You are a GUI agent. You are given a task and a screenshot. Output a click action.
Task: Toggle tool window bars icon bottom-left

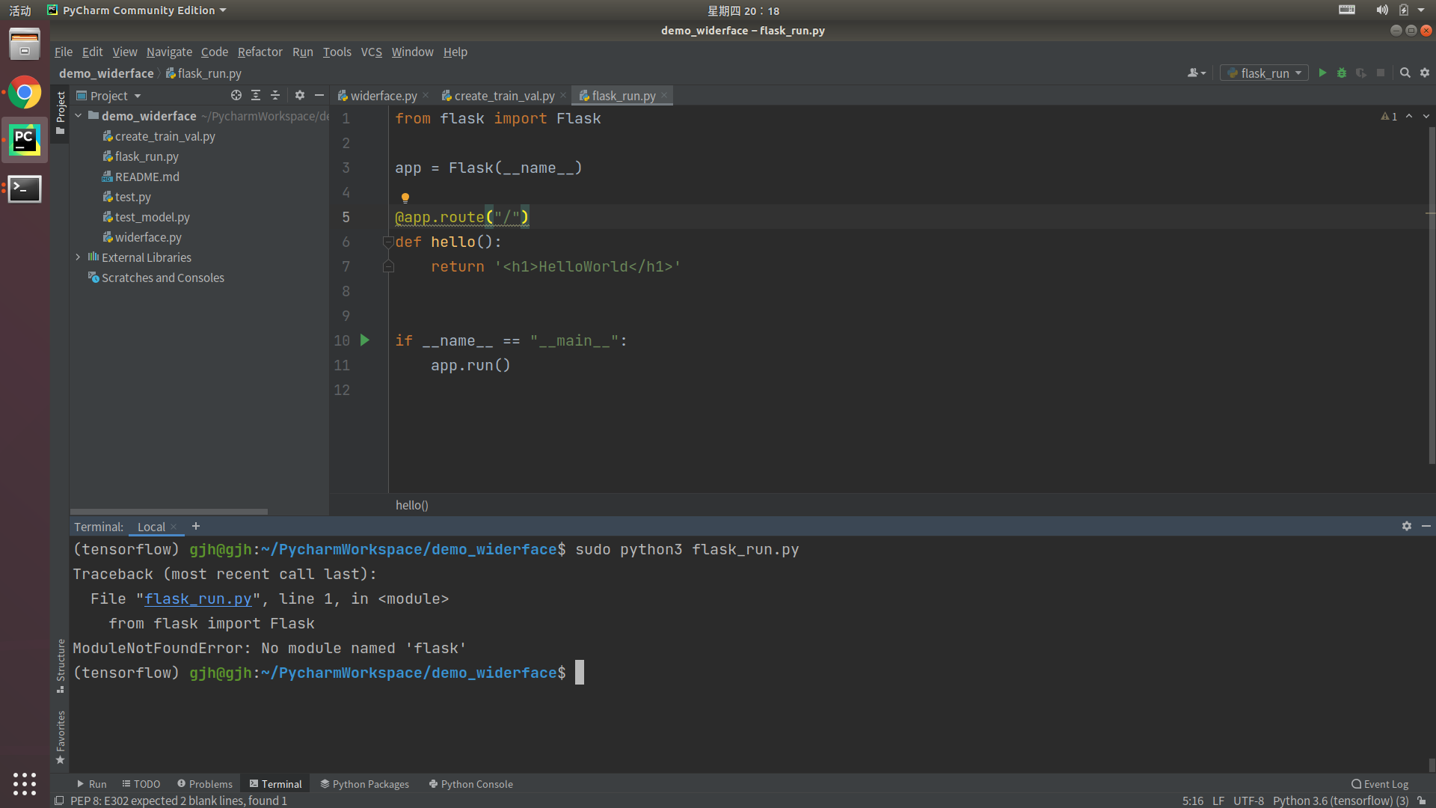[59, 801]
